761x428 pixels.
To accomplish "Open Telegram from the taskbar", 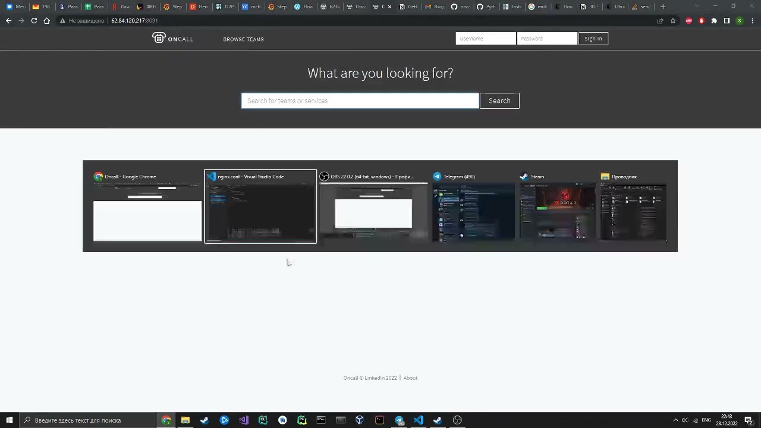I will coord(399,420).
